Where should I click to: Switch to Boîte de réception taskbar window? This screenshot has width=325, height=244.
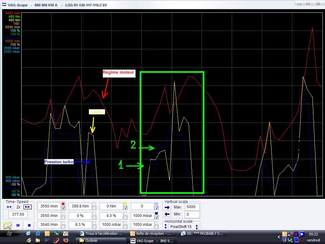pos(152,234)
